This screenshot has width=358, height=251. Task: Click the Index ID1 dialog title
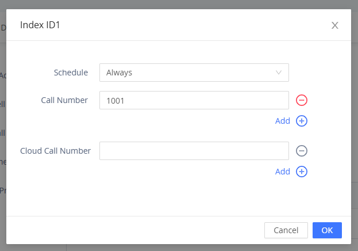pos(40,25)
